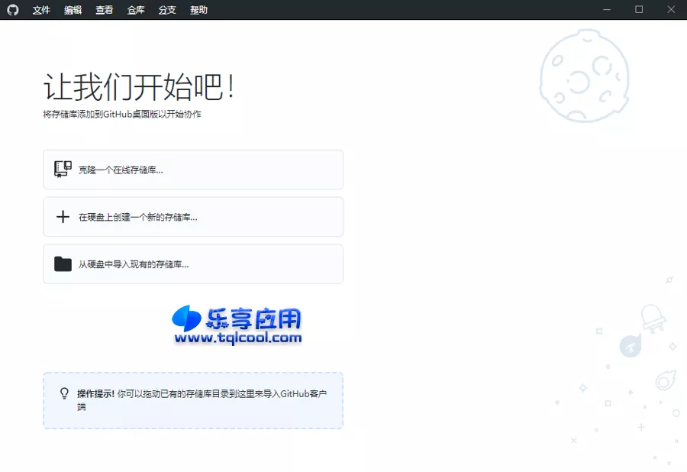The height and width of the screenshot is (472, 687).
Task: Open the 编辑 menu
Action: (73, 10)
